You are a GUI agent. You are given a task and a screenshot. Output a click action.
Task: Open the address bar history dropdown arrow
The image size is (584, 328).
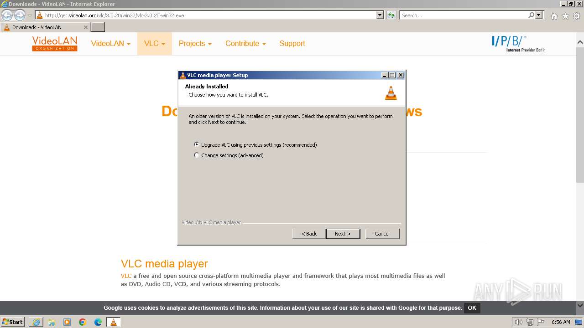click(x=380, y=15)
